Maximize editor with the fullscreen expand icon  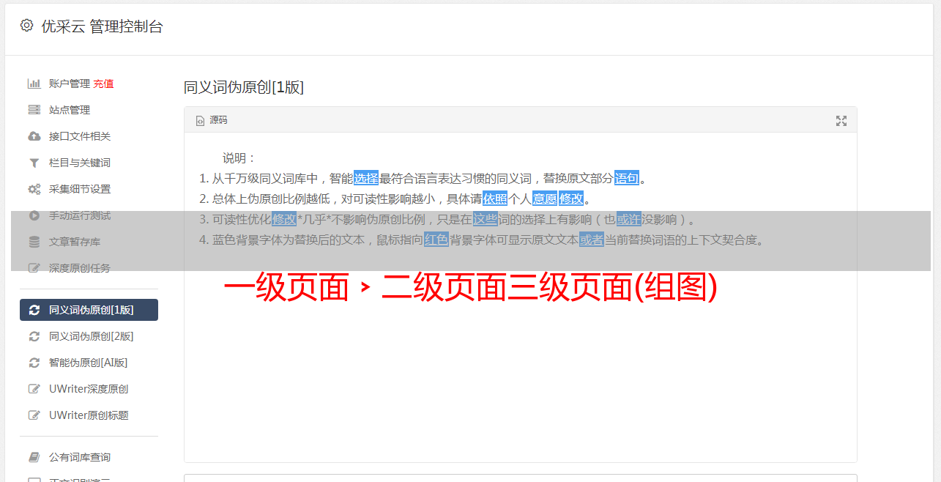[841, 121]
